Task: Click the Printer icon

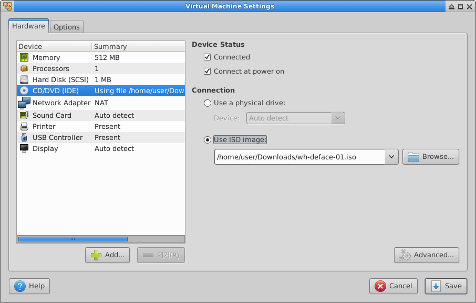Action: (24, 126)
